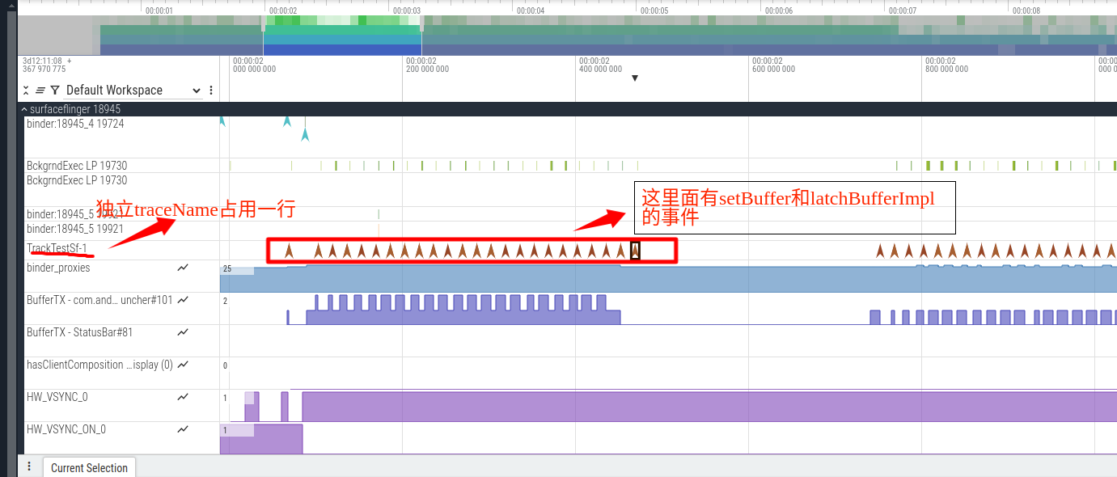Collapse all tracks with the collapse icon
Image resolution: width=1117 pixels, height=477 pixels.
[26, 91]
